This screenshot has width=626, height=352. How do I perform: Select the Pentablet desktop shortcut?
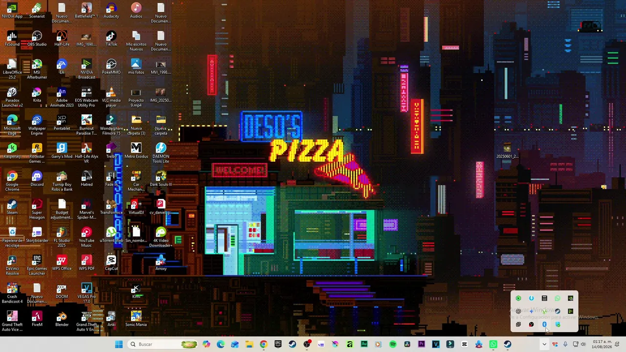62,123
